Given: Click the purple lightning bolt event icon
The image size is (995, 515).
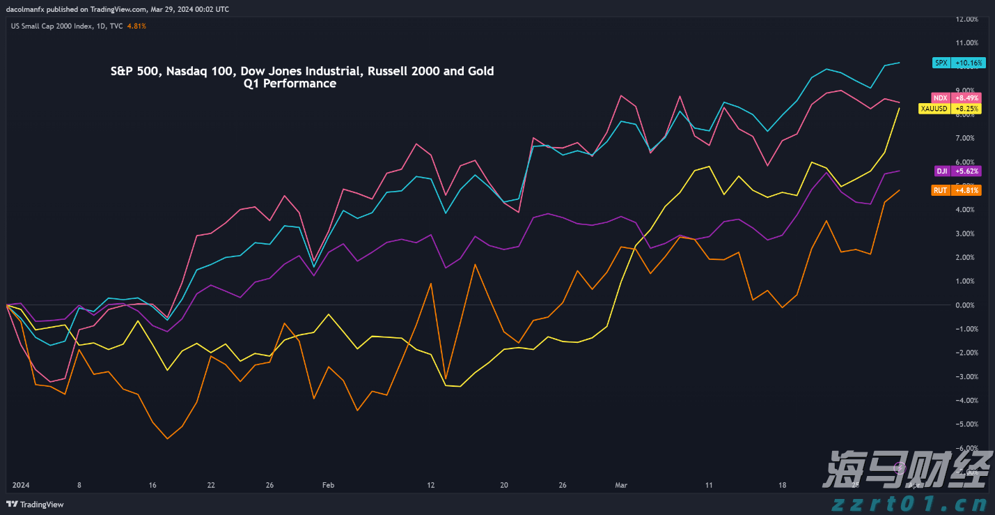Looking at the screenshot, I should (899, 467).
